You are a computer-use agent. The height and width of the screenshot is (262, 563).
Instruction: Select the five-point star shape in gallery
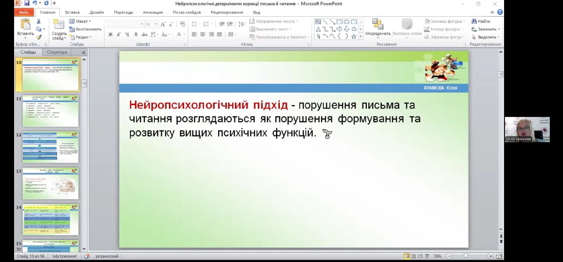click(x=353, y=36)
